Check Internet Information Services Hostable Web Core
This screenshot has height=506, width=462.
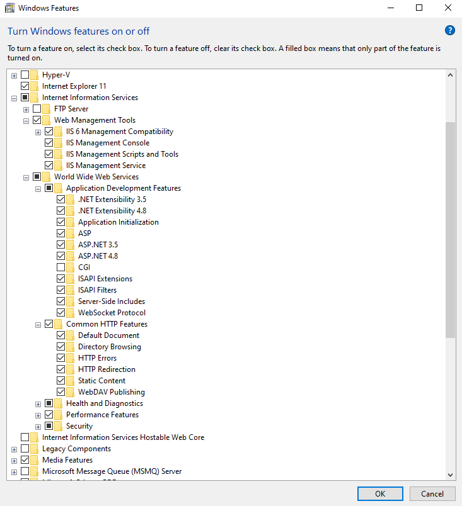(25, 437)
